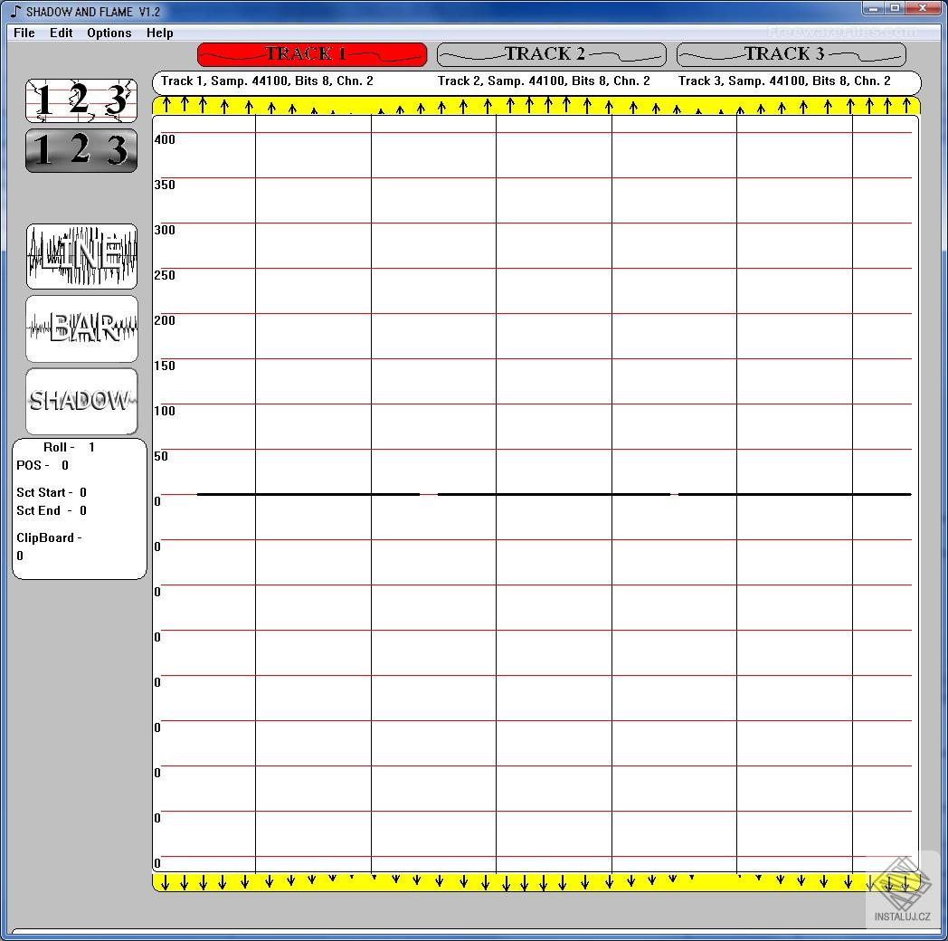Click the Track 3 sample info text
Screen dimensions: 948x941
tap(784, 81)
